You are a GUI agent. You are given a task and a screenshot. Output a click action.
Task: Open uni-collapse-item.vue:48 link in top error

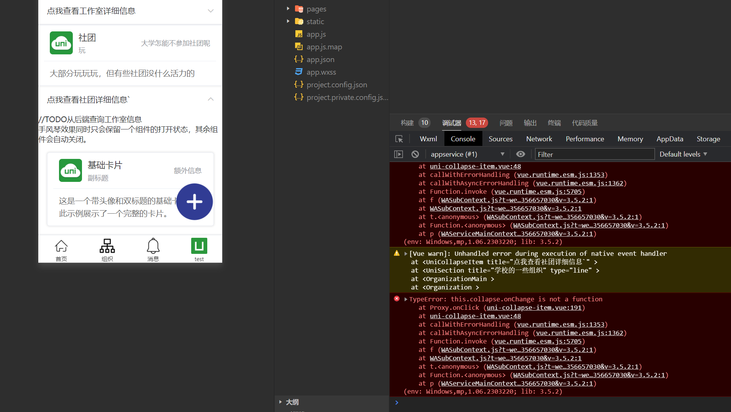[x=475, y=166]
